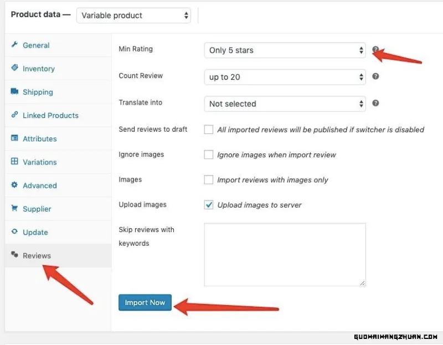
Task: Click help icon beside Translate into
Action: [x=375, y=103]
